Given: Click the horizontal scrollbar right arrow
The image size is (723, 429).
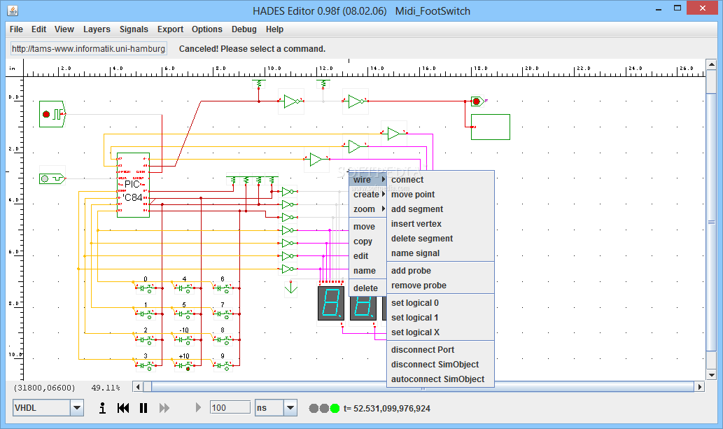Looking at the screenshot, I should pyautogui.click(x=700, y=386).
